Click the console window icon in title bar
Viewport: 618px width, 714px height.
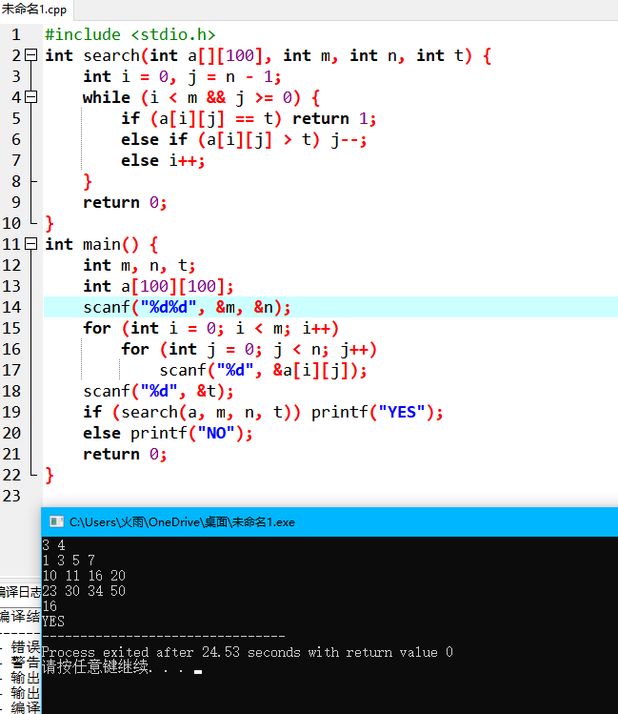click(56, 521)
